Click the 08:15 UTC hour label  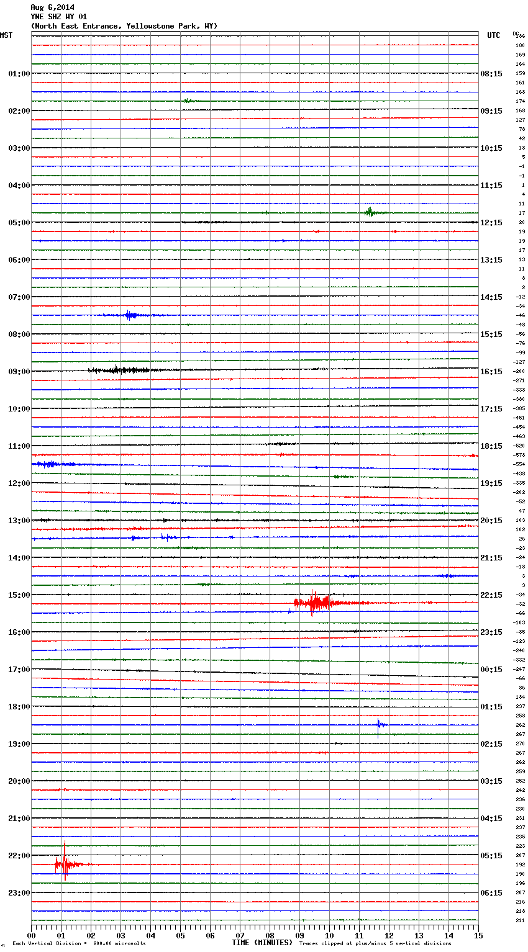tap(491, 74)
